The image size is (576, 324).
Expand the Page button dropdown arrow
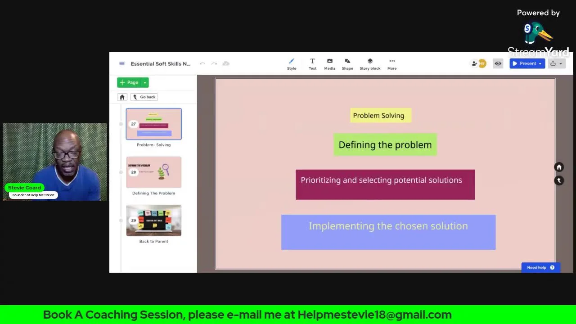click(145, 82)
